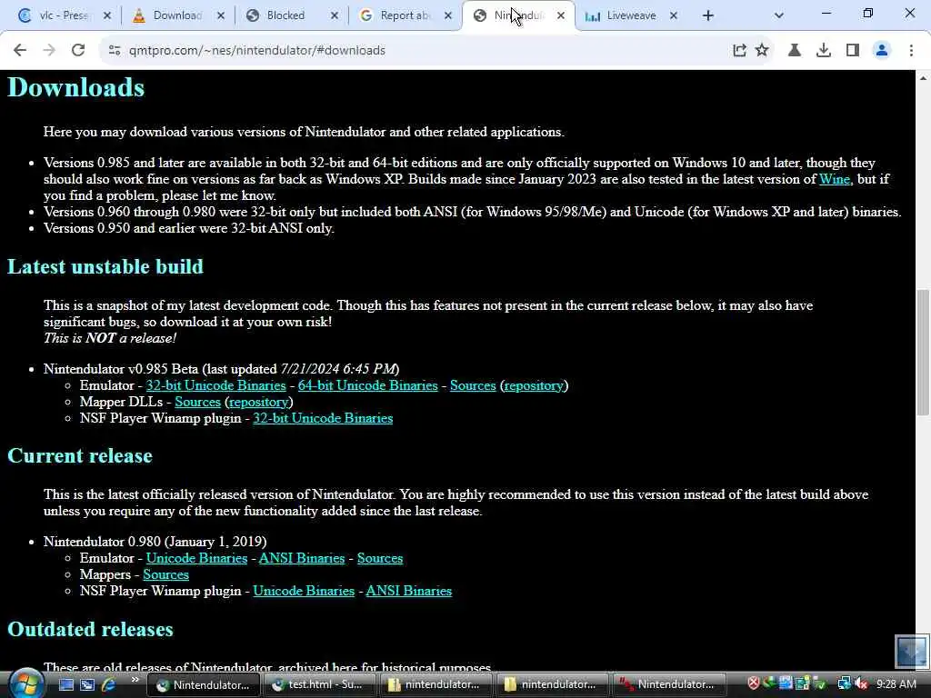Click the green checkmark tray icon
Screen dimensions: 931x698
[x=819, y=683]
